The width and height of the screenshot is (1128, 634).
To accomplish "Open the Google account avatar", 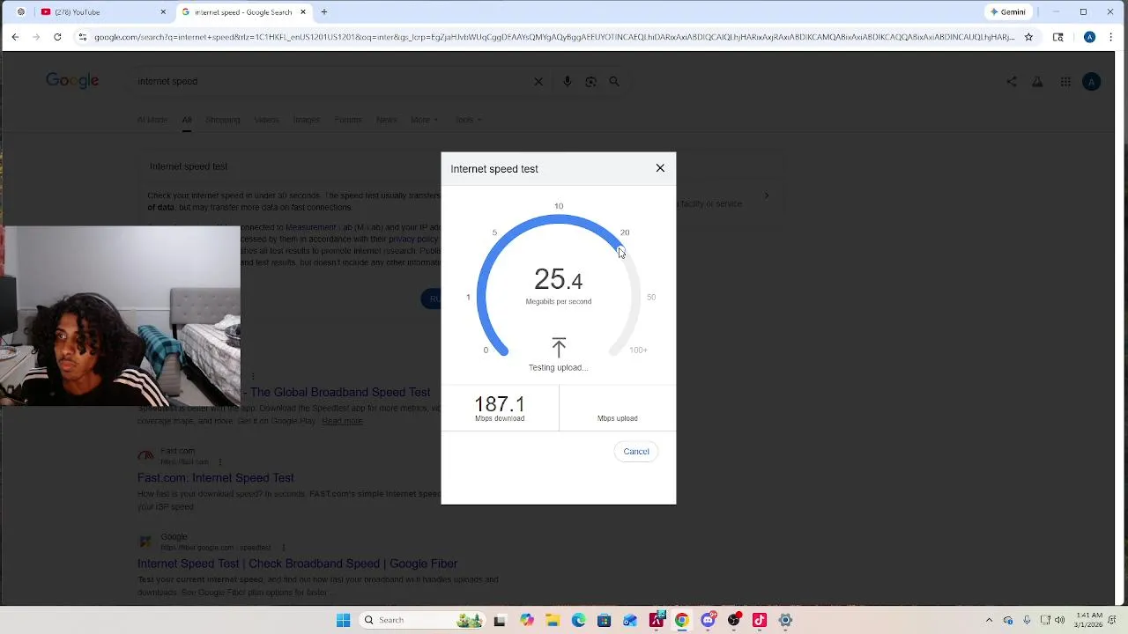I will click(x=1092, y=82).
